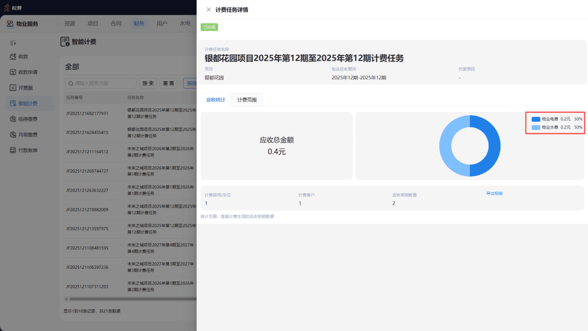Click the 显示1到10条记录 footer text
The height and width of the screenshot is (331, 588).
91,311
